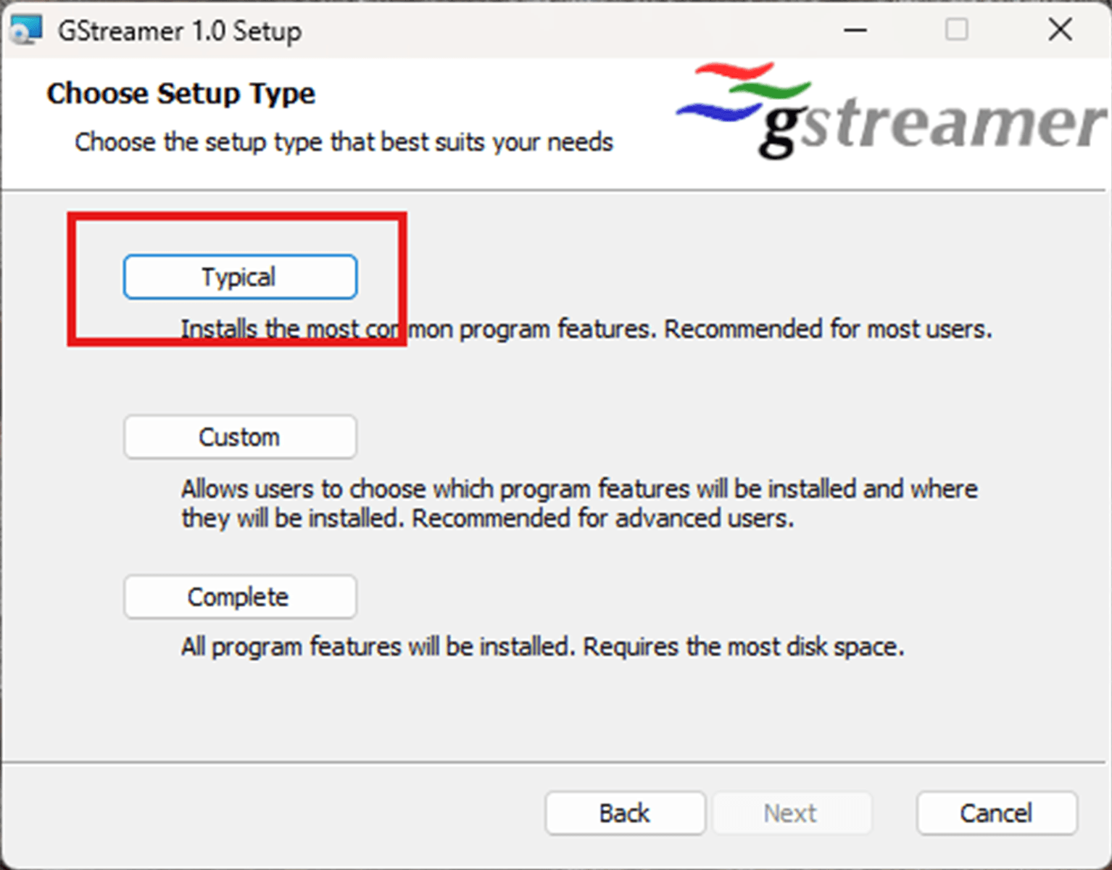Pick the Complete installation button
The height and width of the screenshot is (870, 1112).
240,597
